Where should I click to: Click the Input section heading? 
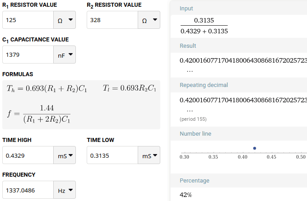(186, 9)
